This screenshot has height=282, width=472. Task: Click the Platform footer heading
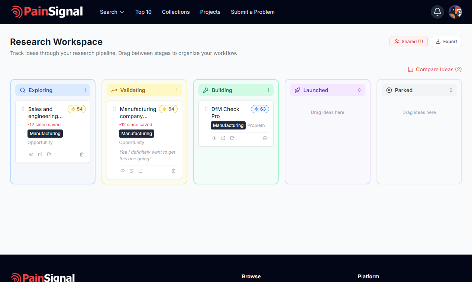point(368,276)
